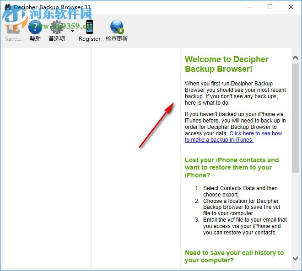The image size is (302, 271).
Task: Click step 'Select Contacts Data and then choose export'
Action: [x=240, y=191]
